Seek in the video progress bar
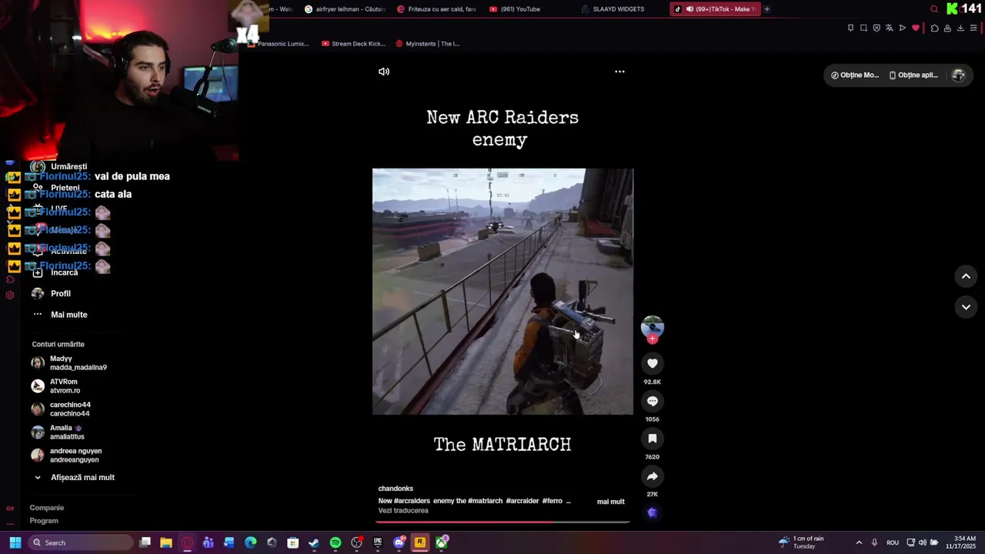This screenshot has width=985, height=554. coord(503,522)
